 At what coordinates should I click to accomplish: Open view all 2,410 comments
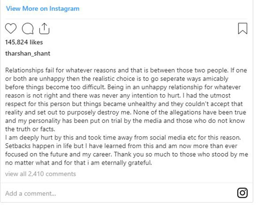tap(40, 174)
